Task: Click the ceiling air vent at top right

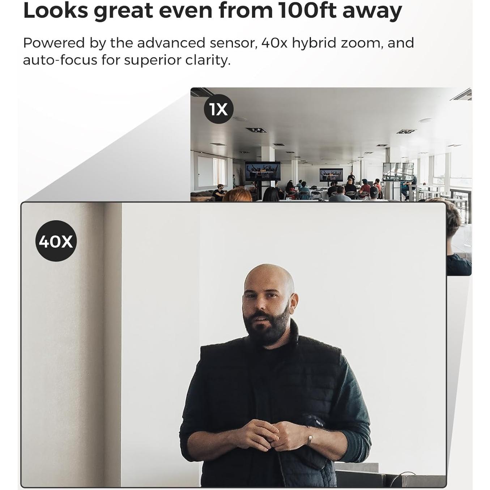Action: click(x=462, y=94)
